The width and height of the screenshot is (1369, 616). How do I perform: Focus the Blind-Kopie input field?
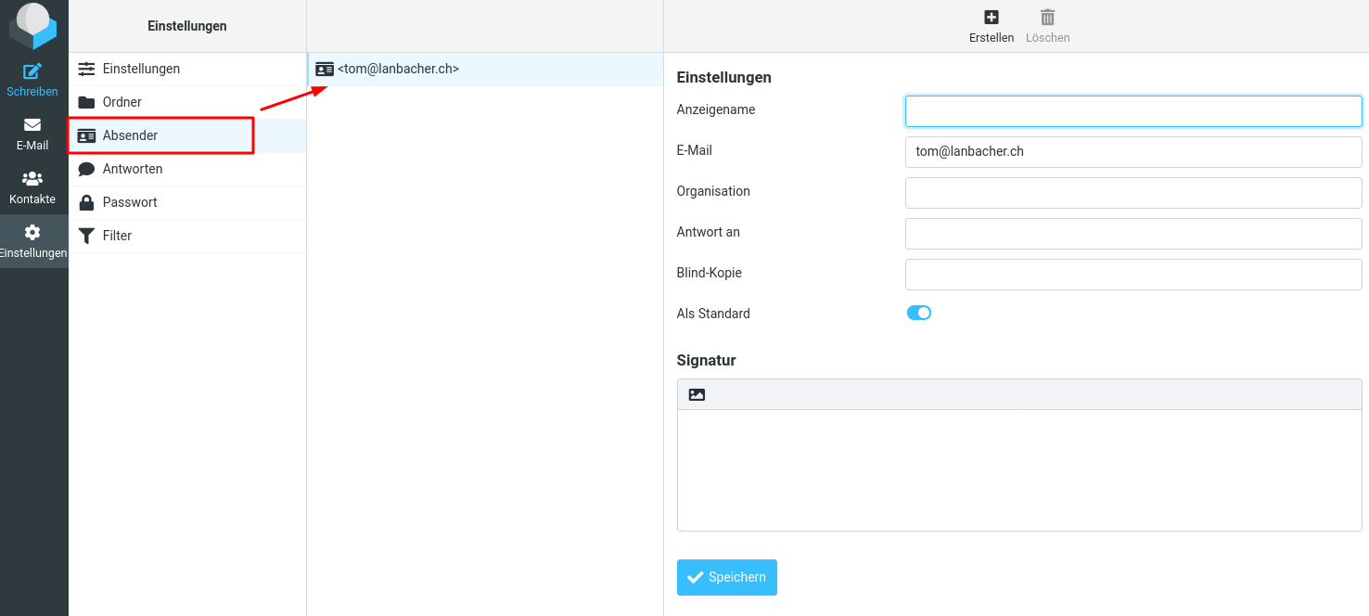pos(1133,275)
